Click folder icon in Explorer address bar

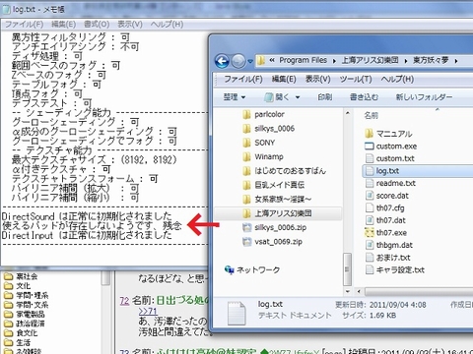pos(261,61)
